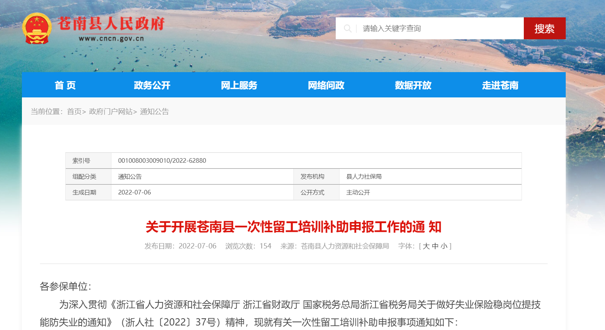Click the 浏览次数：154 view count
The width and height of the screenshot is (605, 330).
[x=248, y=246]
